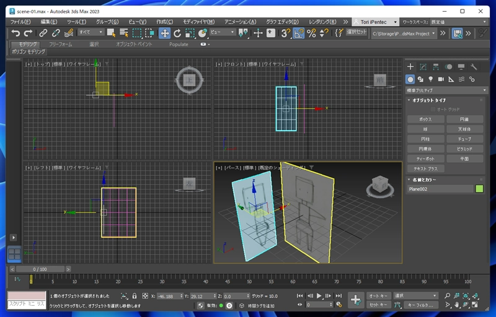Switch to the オブジェクト ペイント ribbon tab
Viewport: 496px width, 317px height.
(x=134, y=44)
